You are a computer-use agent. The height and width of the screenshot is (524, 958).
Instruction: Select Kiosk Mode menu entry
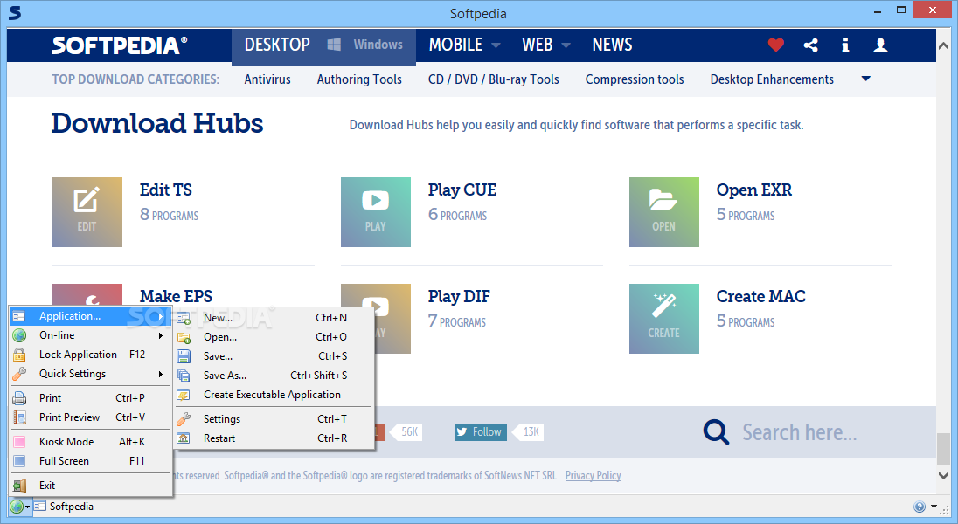tap(90, 442)
